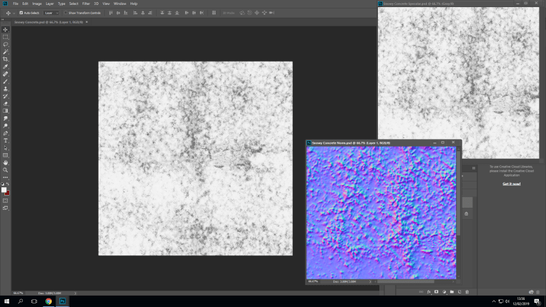Select the History Brush tool
Viewport: 546px width, 307px height.
(5, 96)
